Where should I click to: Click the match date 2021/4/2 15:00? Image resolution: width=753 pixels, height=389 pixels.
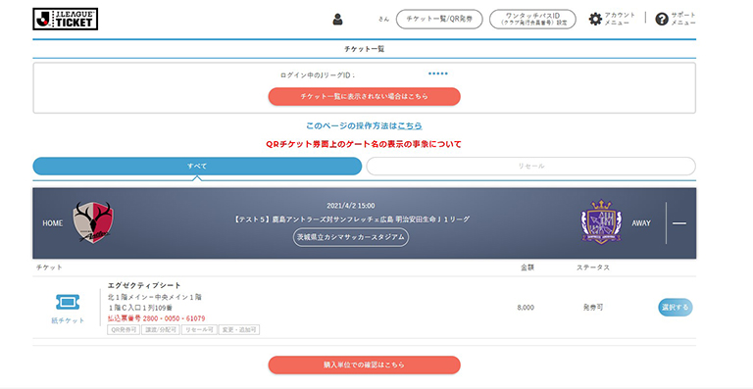pyautogui.click(x=351, y=206)
